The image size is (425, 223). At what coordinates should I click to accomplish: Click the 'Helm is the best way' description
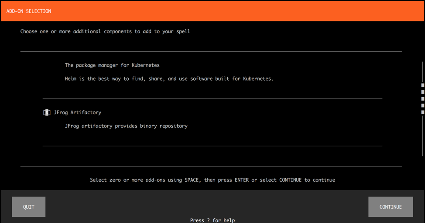tap(169, 79)
